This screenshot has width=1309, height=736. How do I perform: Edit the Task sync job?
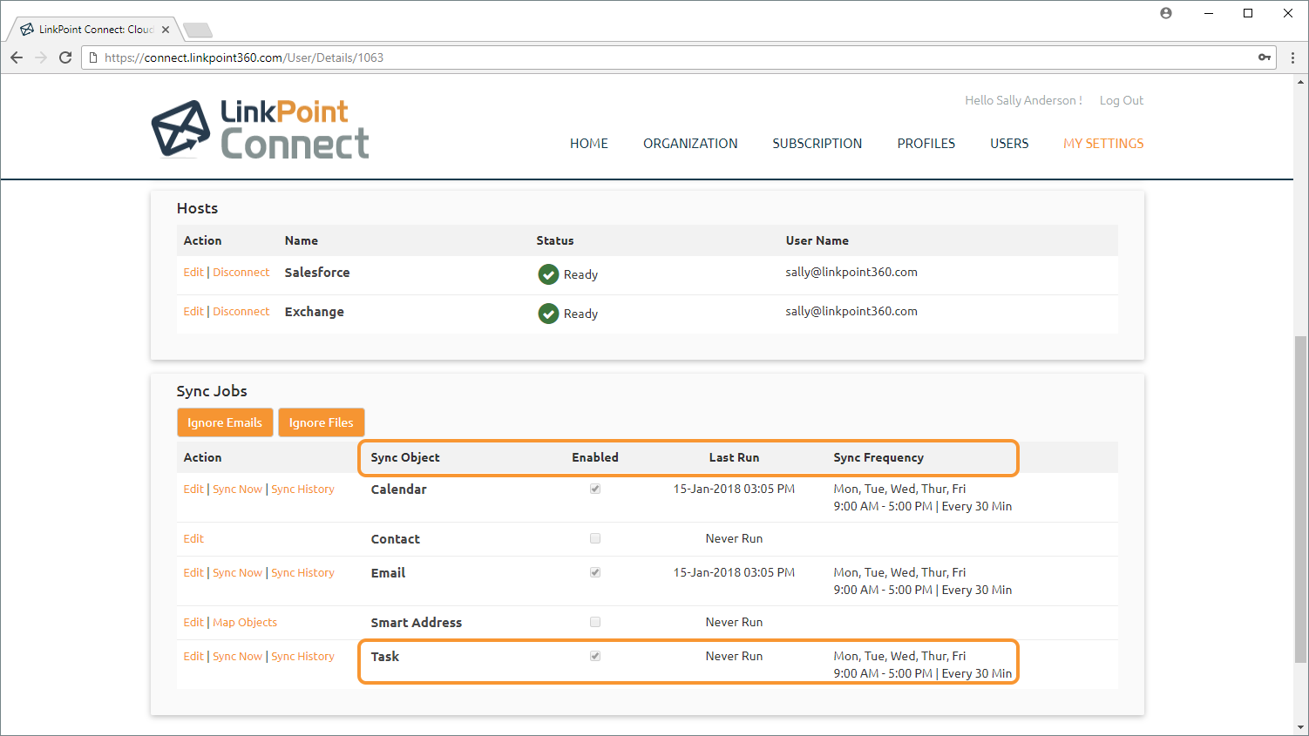pyautogui.click(x=193, y=656)
